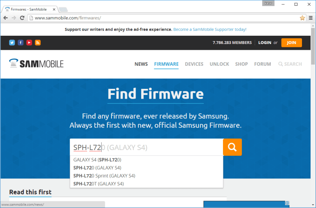
Task: Open SamMobile YouTube channel icon
Action: [x=29, y=43]
